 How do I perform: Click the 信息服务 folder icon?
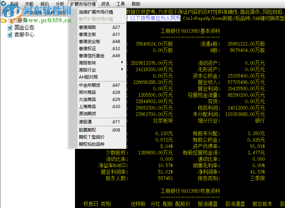click(x=4, y=20)
